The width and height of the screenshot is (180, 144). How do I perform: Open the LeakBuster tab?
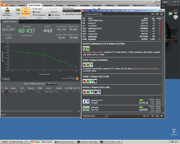click(x=110, y=5)
